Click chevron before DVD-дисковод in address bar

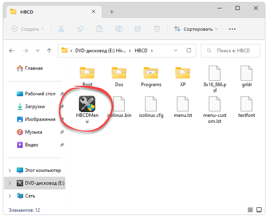(71, 51)
